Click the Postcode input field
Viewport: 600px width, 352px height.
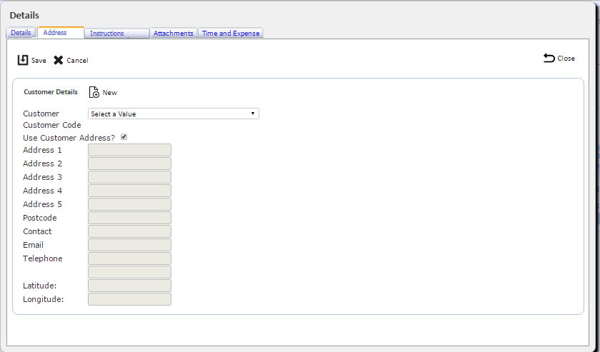[x=130, y=218]
